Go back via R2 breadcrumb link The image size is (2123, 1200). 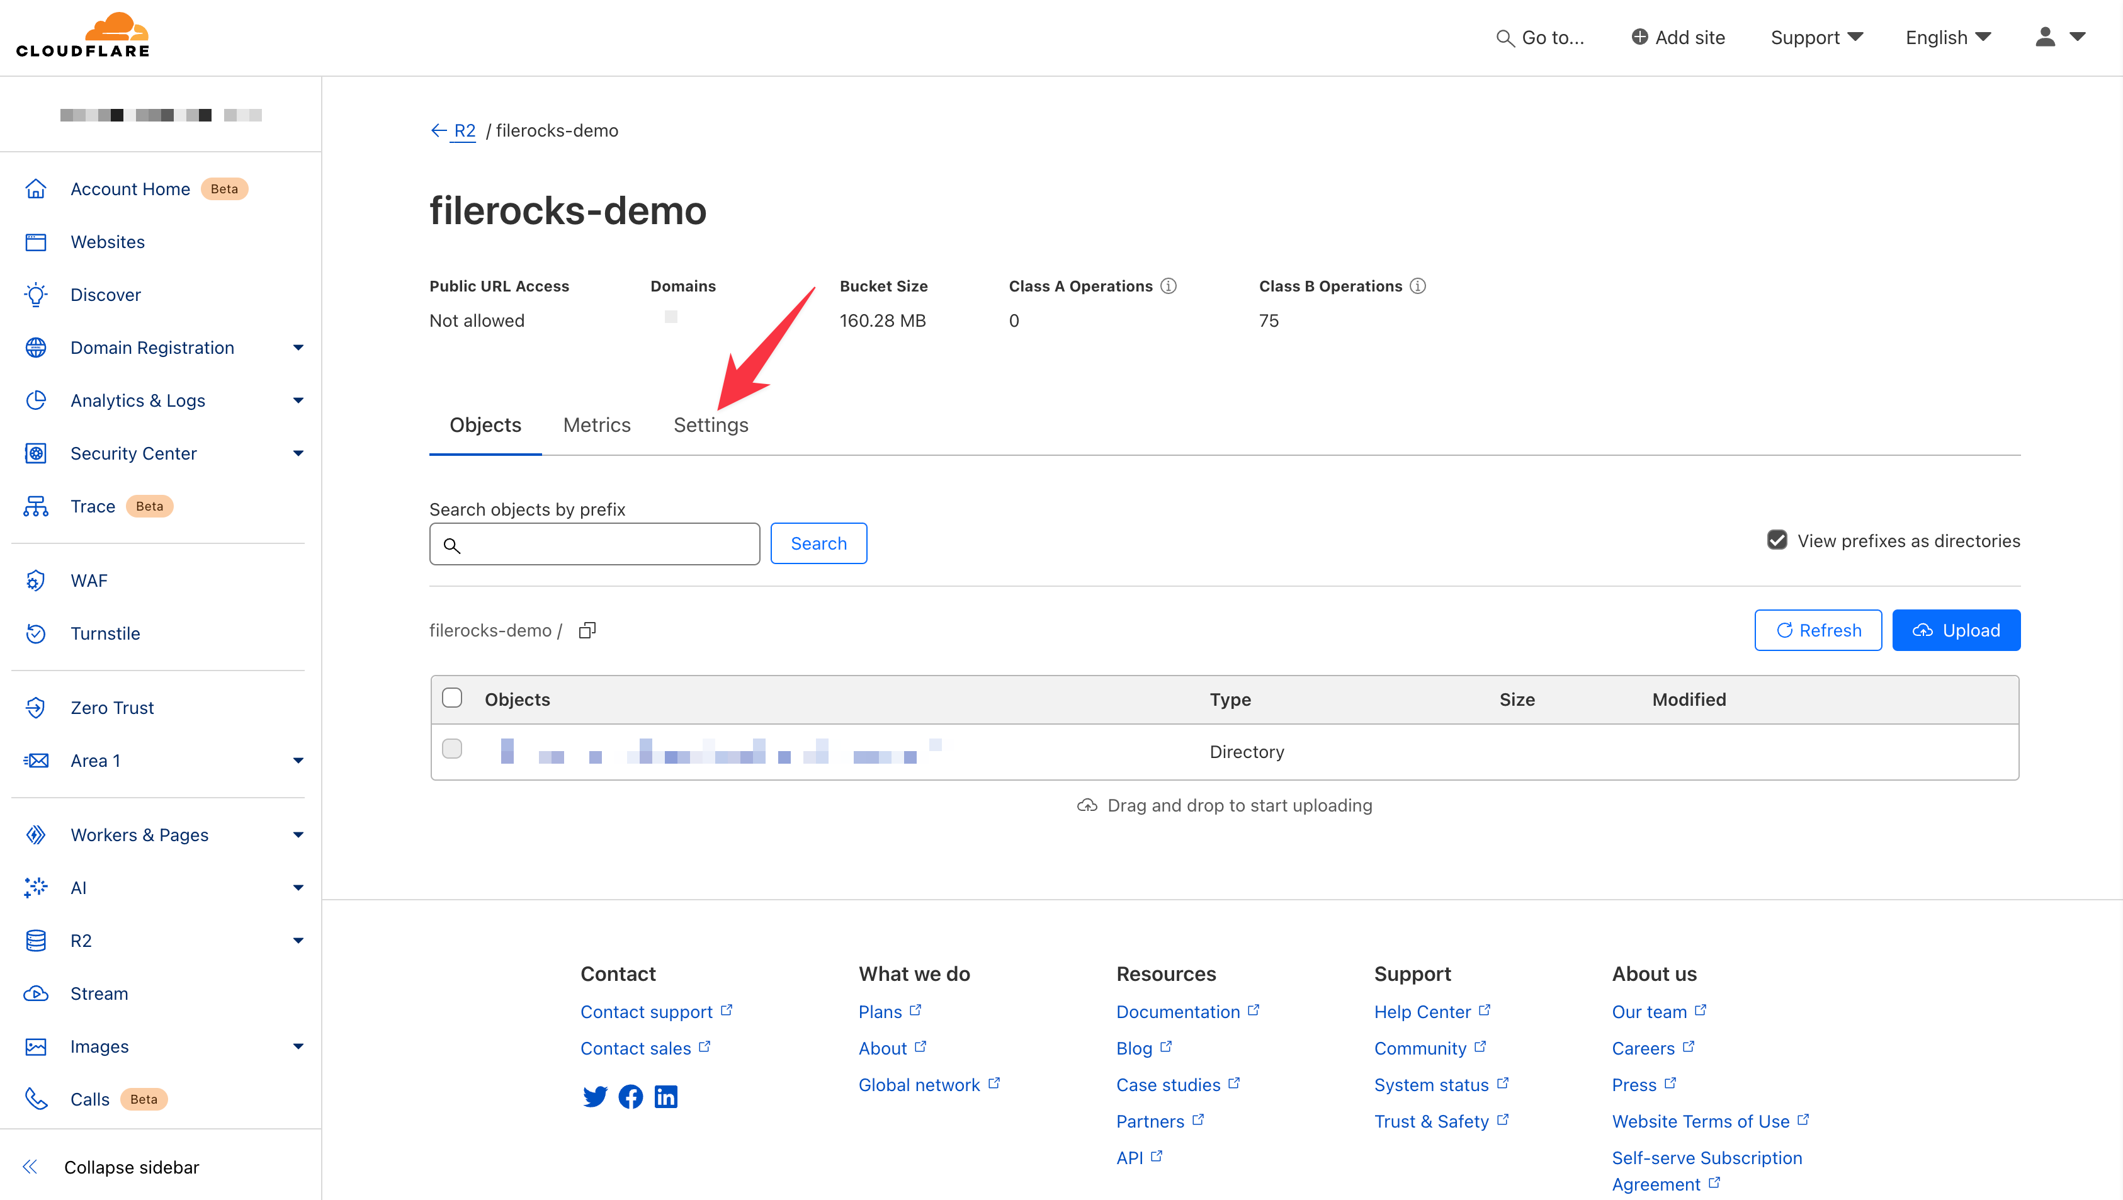pyautogui.click(x=464, y=130)
